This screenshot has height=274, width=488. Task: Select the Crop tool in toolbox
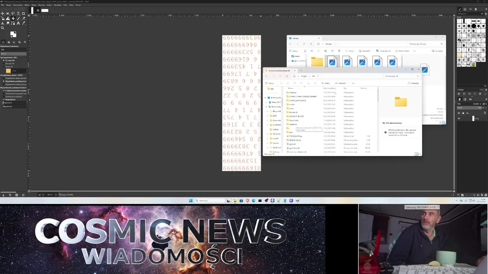click(23, 13)
